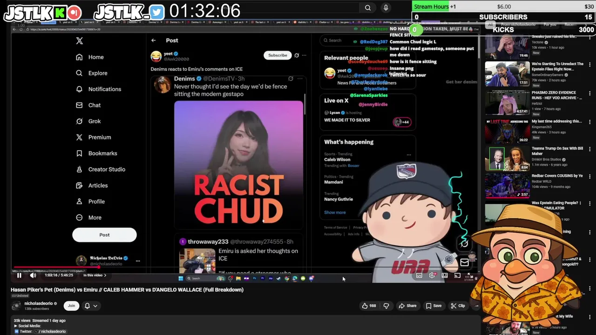Viewport: 596px width, 335px height.
Task: Toggle closed captions on the player
Action: (419, 275)
